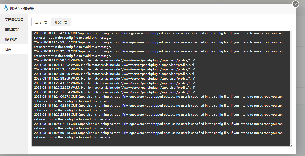Switch to the 运行日志 tab

pos(41,22)
